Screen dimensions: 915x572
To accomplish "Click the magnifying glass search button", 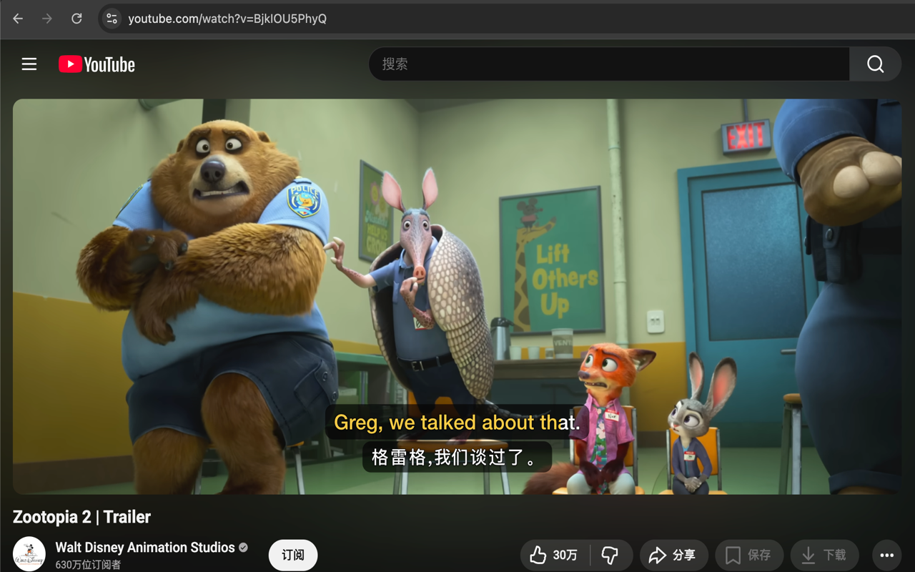I will [875, 64].
